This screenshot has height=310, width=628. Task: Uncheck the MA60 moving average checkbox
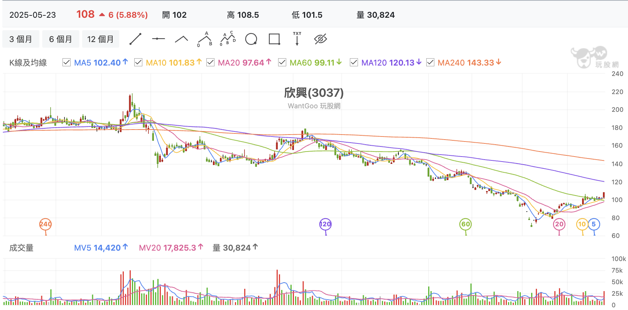282,62
